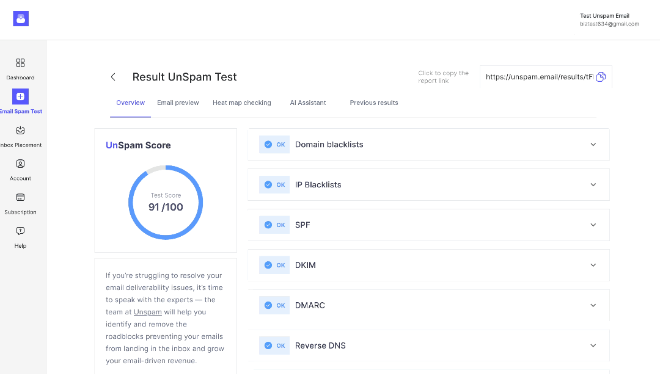Click the 'Click to copy the report link' label
This screenshot has height=376, width=660.
click(443, 76)
